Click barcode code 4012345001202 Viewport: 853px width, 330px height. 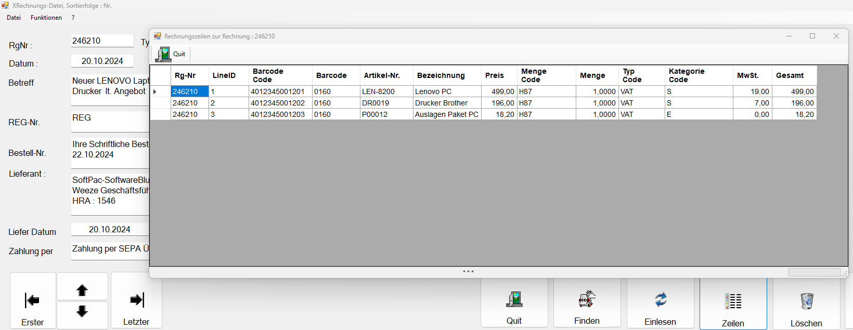[280, 103]
